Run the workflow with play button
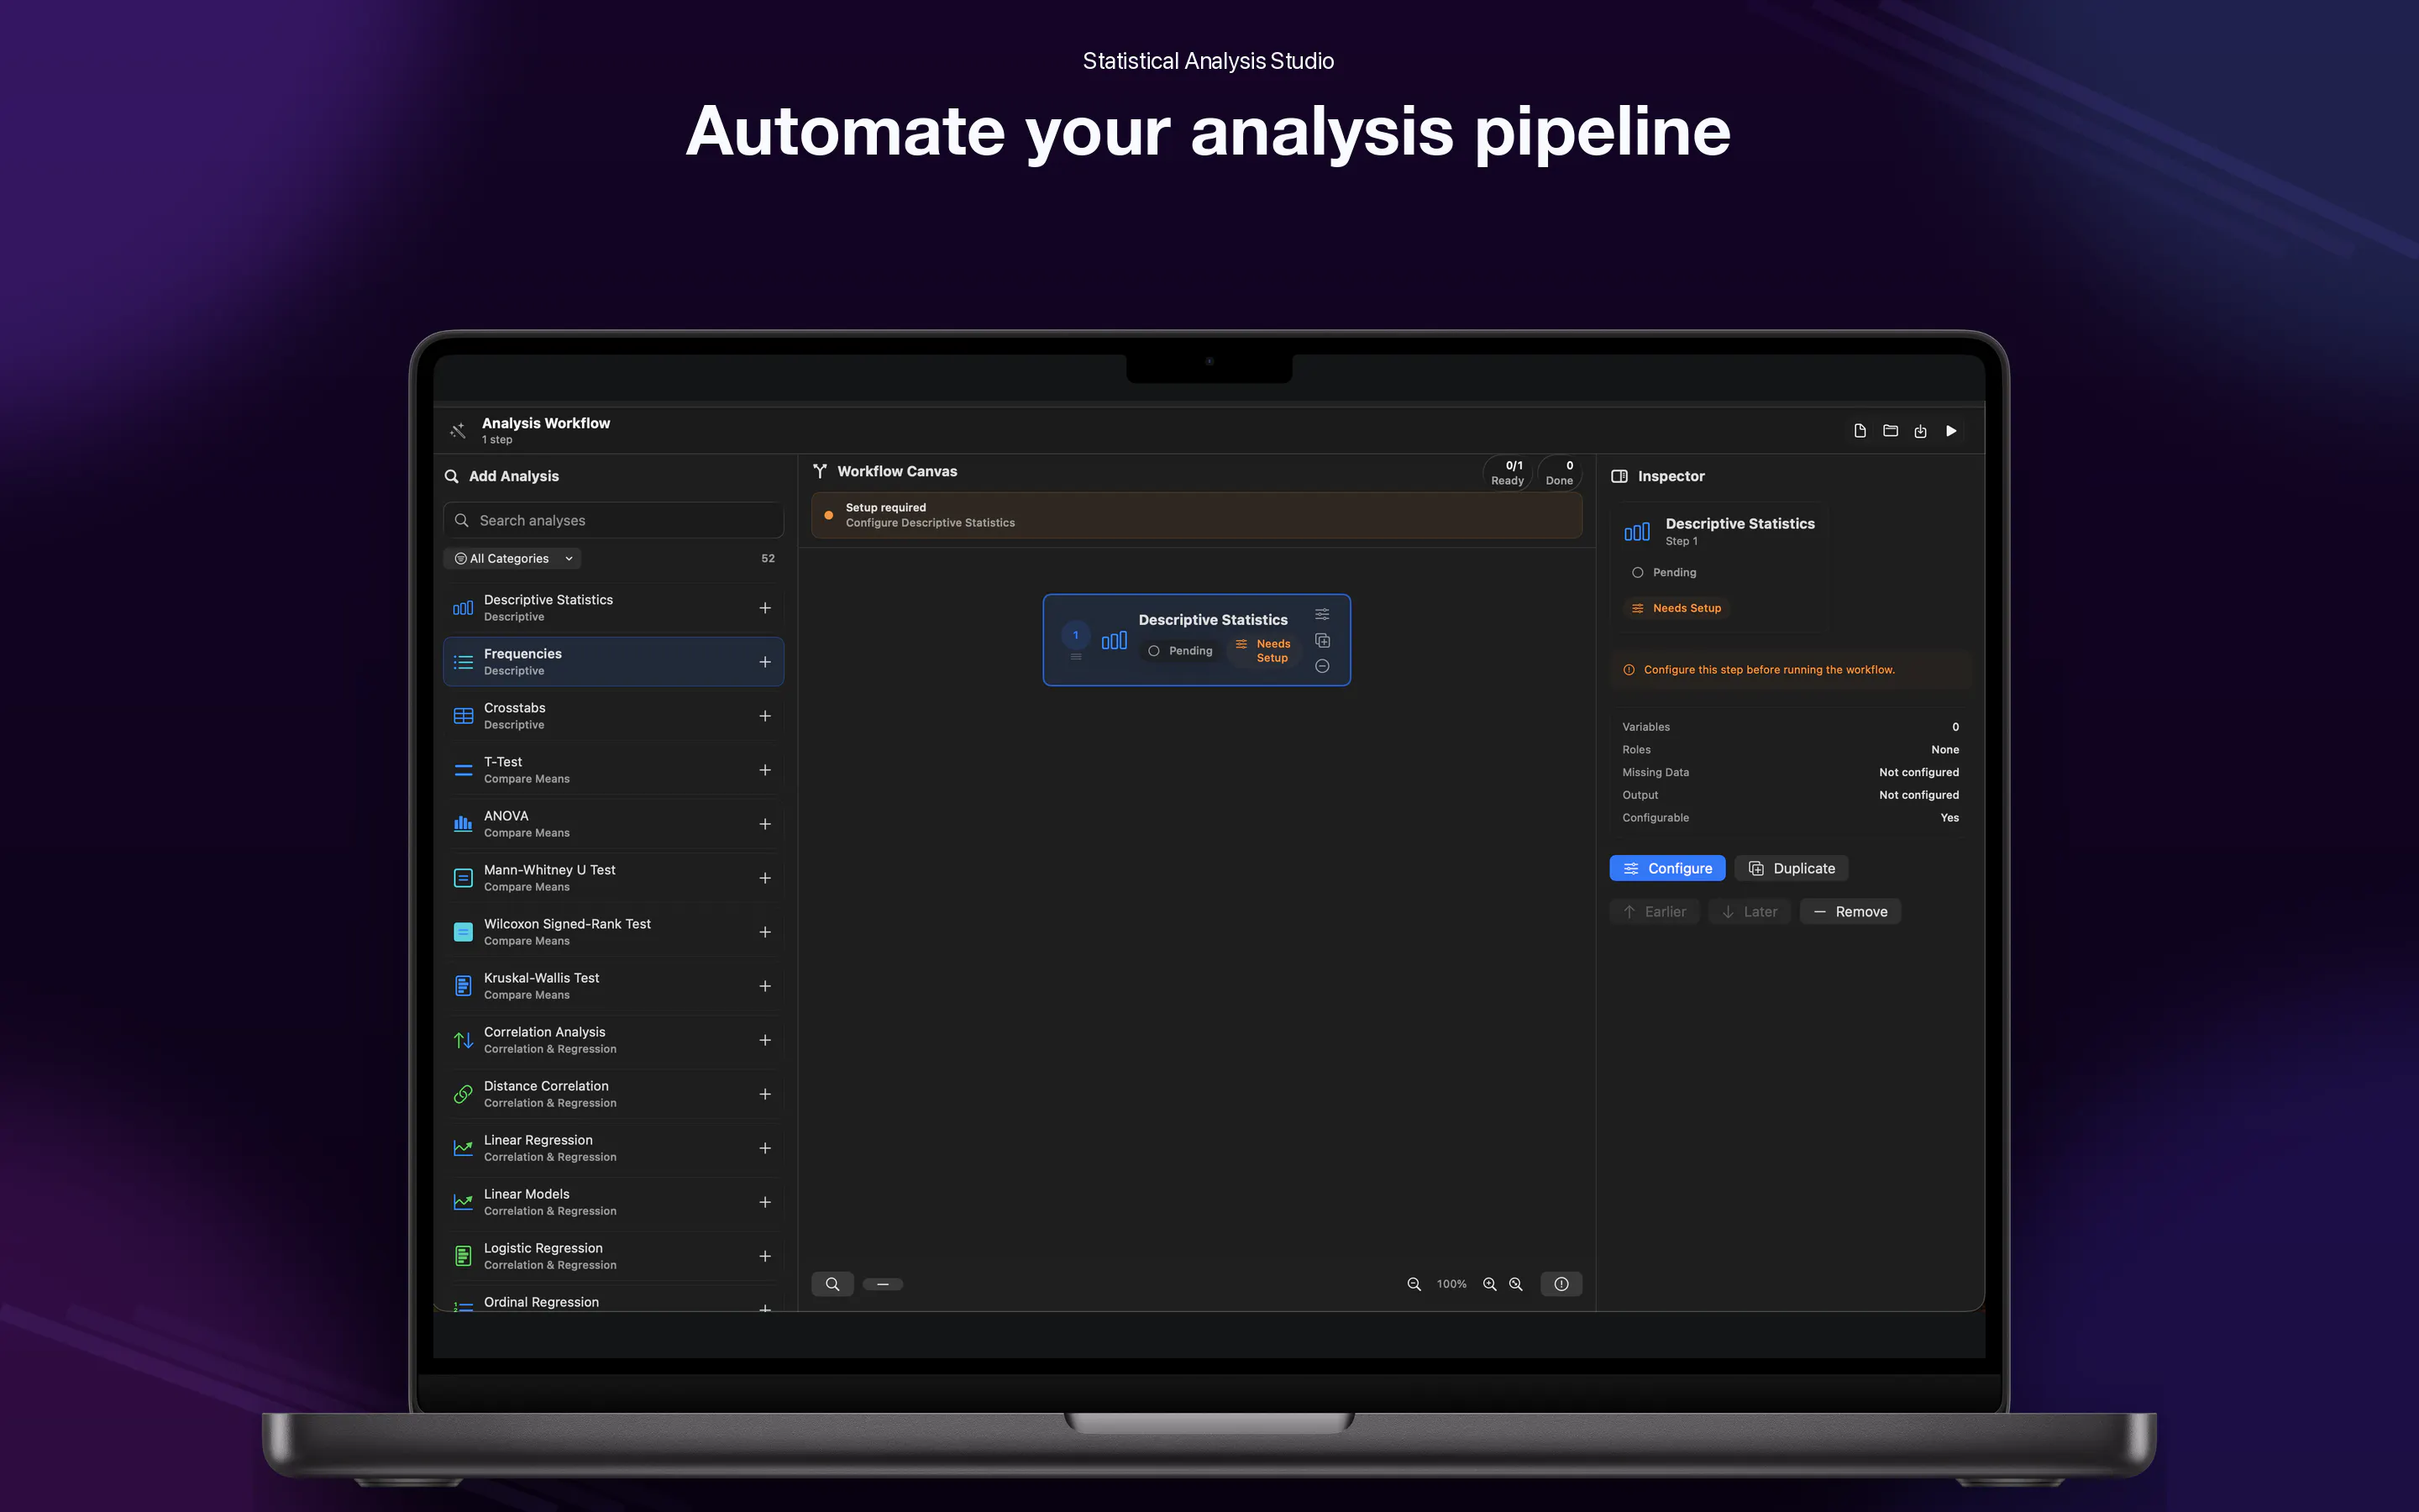This screenshot has width=2419, height=1512. tap(1951, 431)
